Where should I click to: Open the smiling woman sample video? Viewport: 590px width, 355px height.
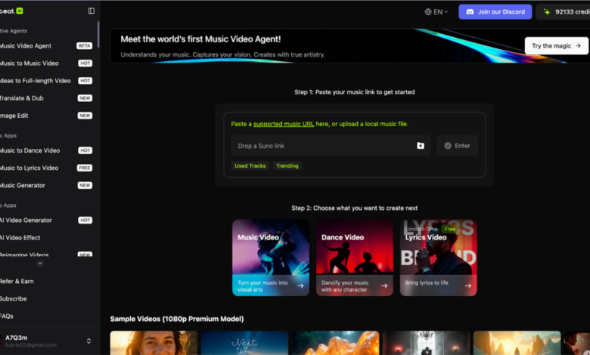154,343
